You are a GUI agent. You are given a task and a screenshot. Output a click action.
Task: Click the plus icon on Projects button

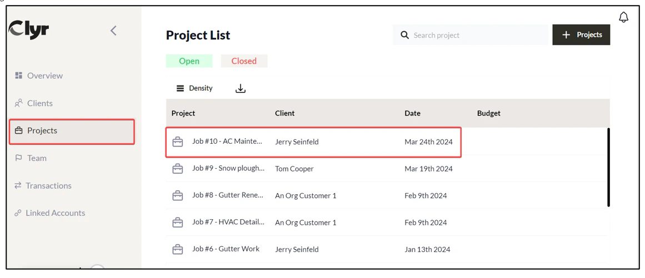(x=566, y=35)
